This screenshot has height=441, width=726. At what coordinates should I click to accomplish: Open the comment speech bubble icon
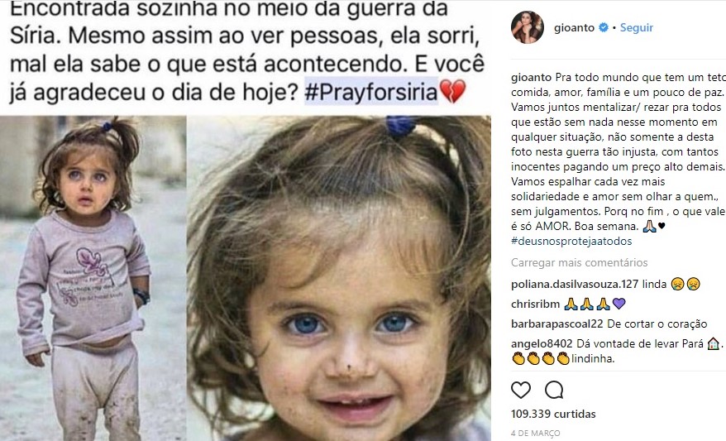(x=554, y=390)
